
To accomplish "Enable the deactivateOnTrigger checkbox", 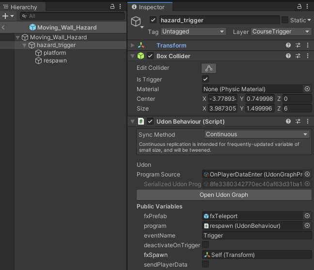I will [205, 245].
